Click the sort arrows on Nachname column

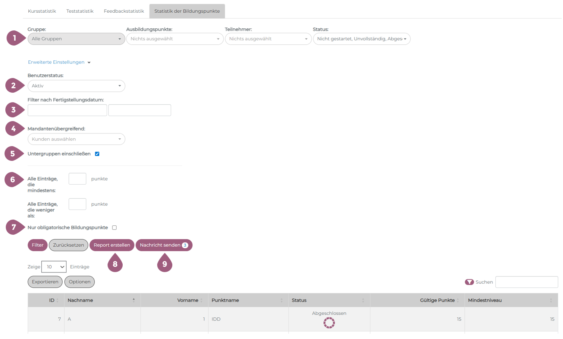134,300
